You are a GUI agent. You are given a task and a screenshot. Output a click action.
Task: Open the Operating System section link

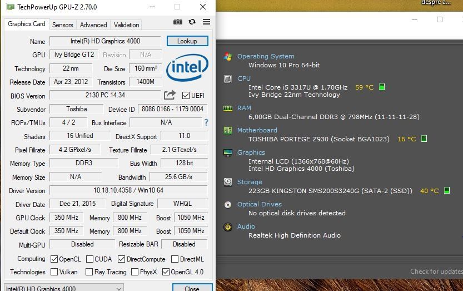tap(266, 56)
